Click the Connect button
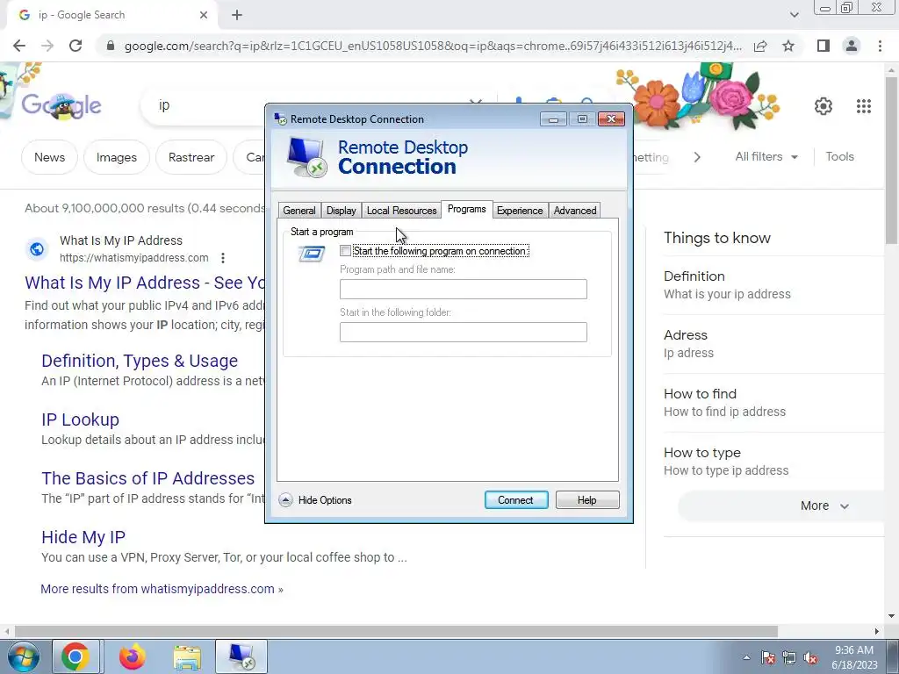Viewport: 899px width, 674px height. [x=516, y=499]
